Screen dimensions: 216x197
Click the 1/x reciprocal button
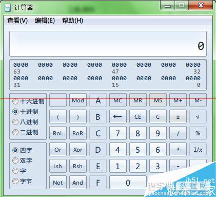198,150
